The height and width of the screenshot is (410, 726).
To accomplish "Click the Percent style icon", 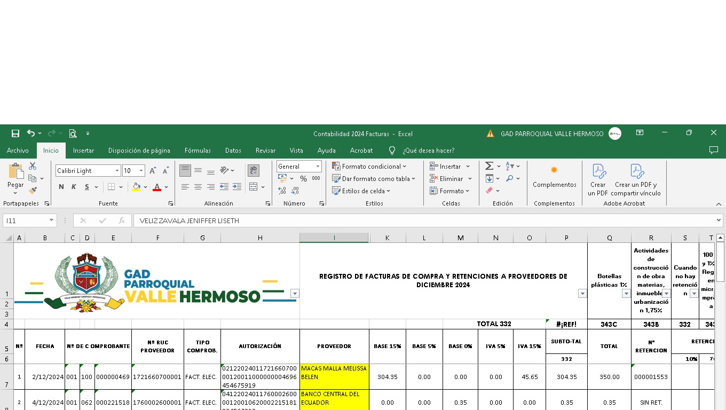I will [x=303, y=179].
